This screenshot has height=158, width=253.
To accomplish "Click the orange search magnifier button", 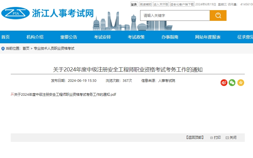I will [x=218, y=15].
